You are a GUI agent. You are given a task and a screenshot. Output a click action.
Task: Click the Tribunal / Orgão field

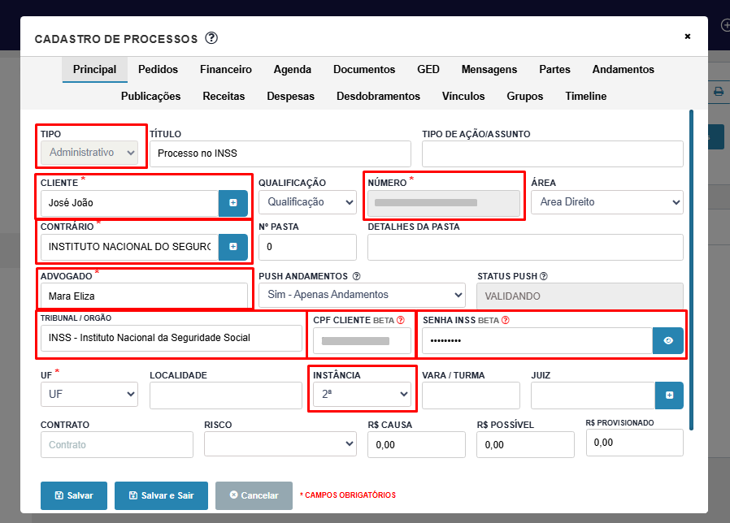tap(172, 338)
